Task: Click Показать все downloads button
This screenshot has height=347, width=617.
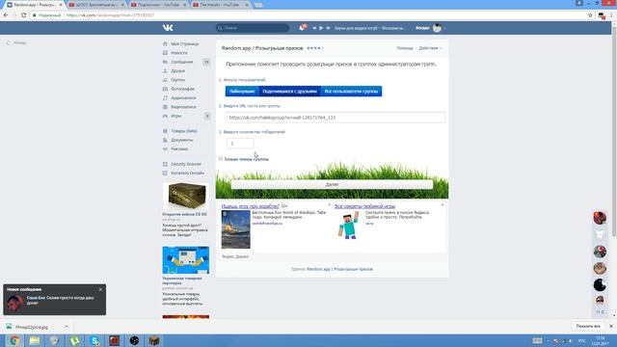Action: coord(588,326)
